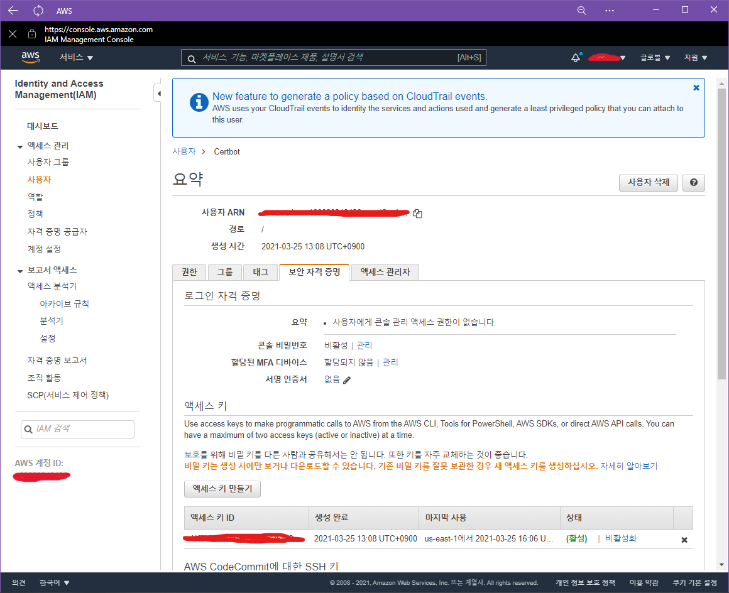Switch to the 태그 tab
Image resolution: width=729 pixels, height=593 pixels.
[x=261, y=272]
